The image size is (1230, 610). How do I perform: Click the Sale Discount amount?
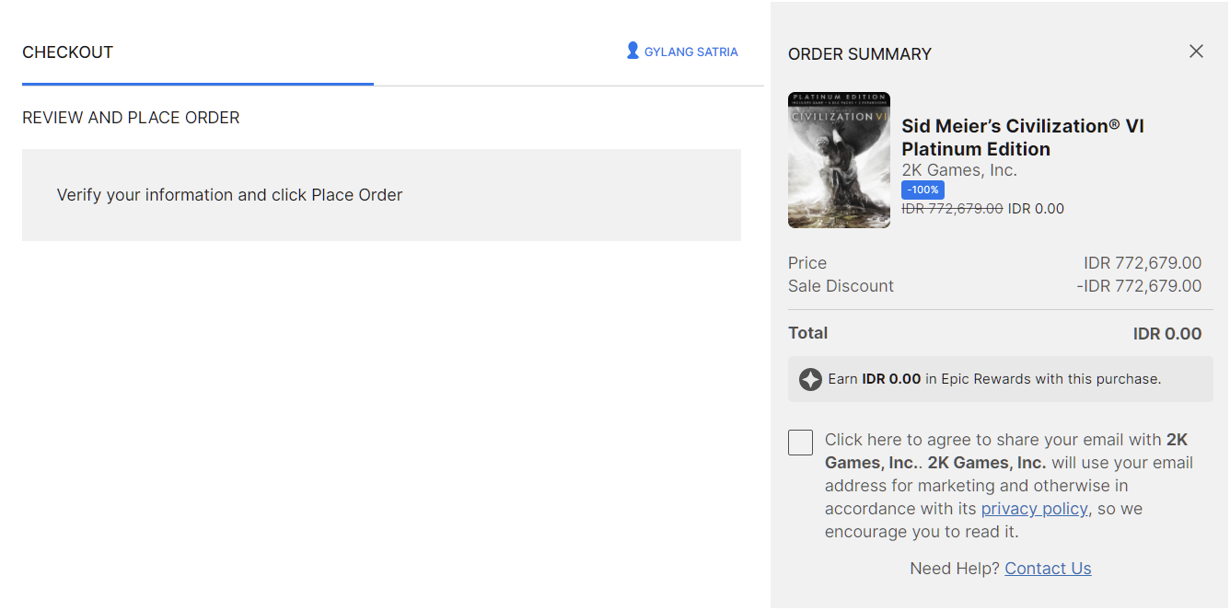click(1139, 286)
